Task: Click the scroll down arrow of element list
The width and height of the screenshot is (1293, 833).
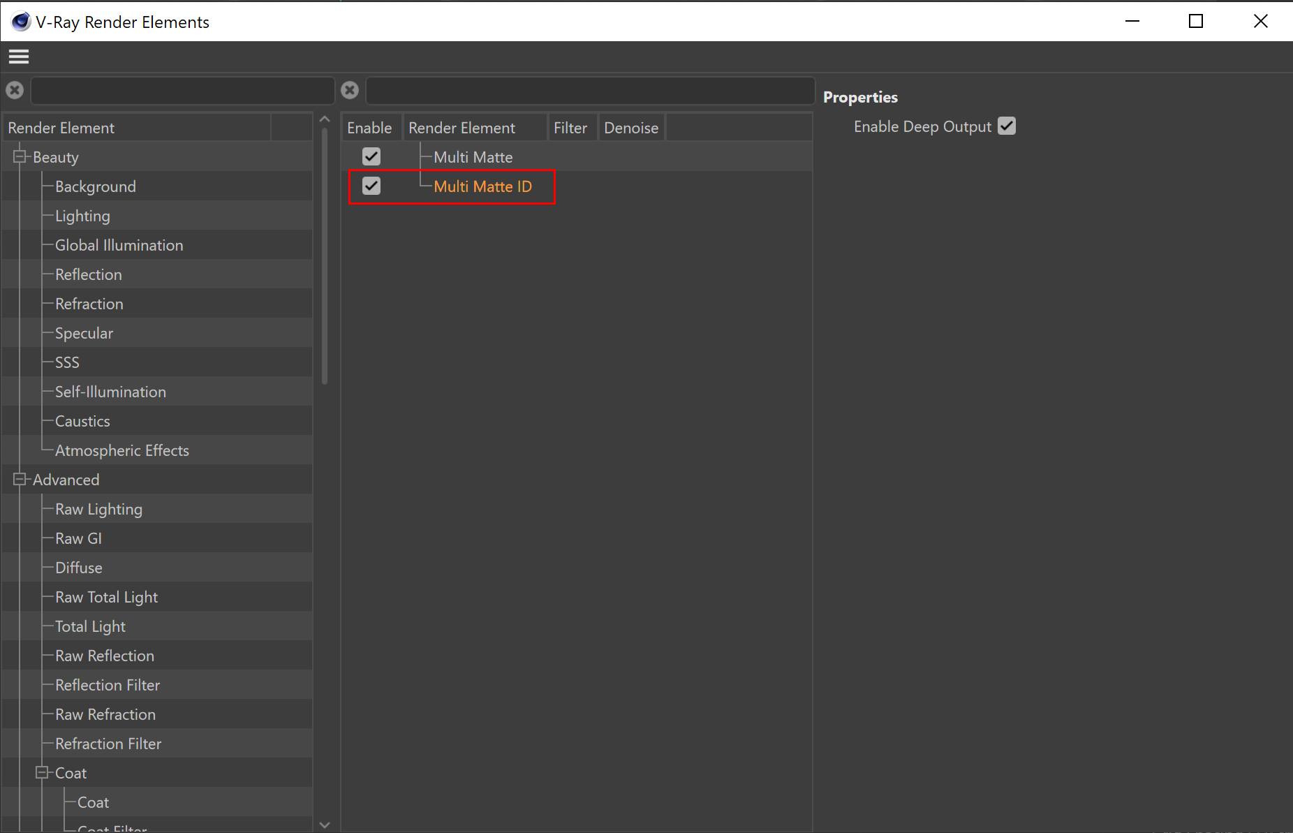Action: pos(325,825)
